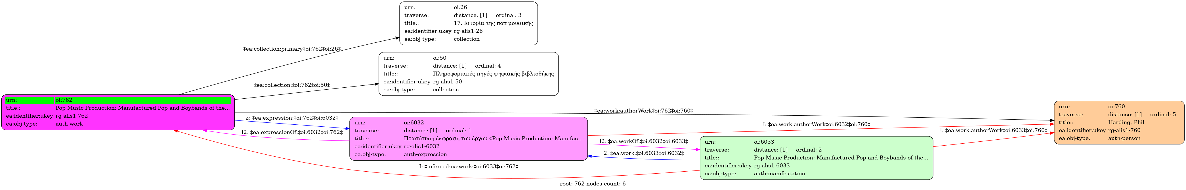Click the 'distance: [1] ordinal: 3' traverse value
This screenshot has height=190, width=1186.
click(488, 15)
